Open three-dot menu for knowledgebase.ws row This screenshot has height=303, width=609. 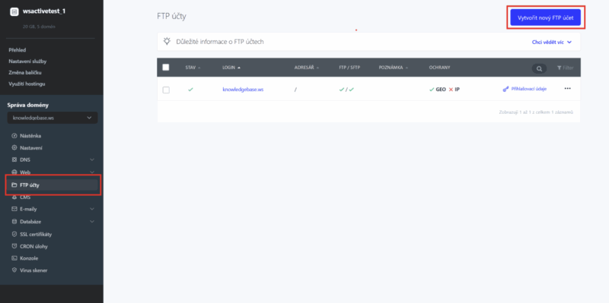point(567,88)
